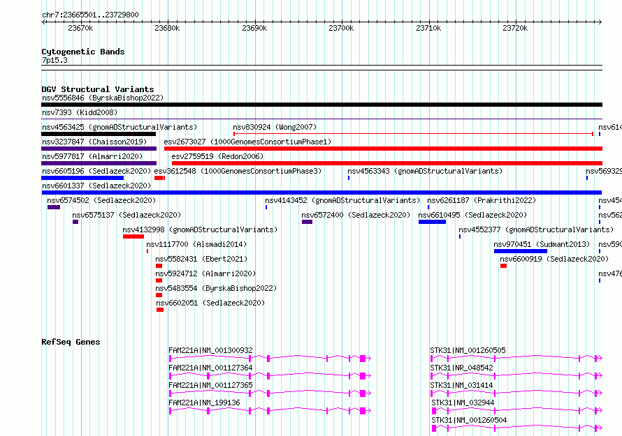Click FAM221A|NM_199136 transcript label
Image resolution: width=622 pixels, height=436 pixels.
pos(204,403)
